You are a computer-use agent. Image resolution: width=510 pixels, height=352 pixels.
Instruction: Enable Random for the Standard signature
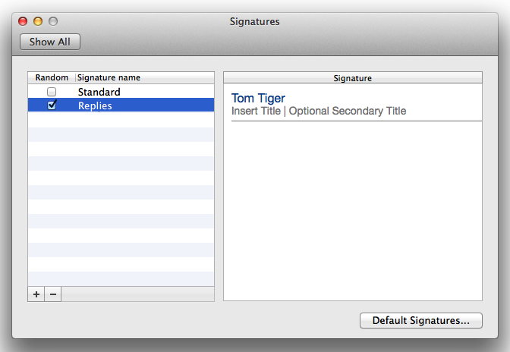click(52, 92)
